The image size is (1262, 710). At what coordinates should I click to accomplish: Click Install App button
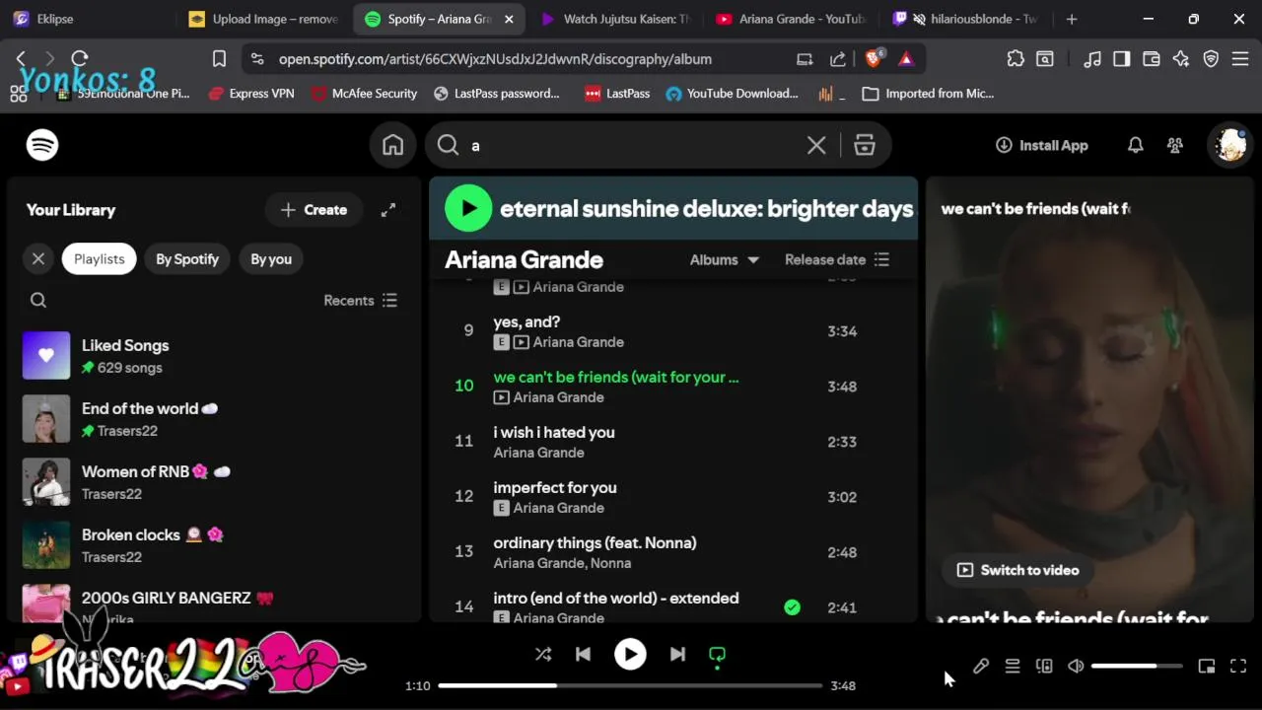click(1042, 145)
